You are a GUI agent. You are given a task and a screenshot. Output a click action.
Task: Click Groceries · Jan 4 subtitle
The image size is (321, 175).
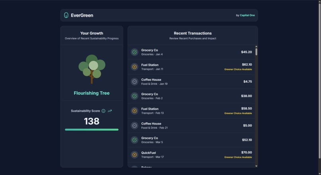[x=152, y=54]
